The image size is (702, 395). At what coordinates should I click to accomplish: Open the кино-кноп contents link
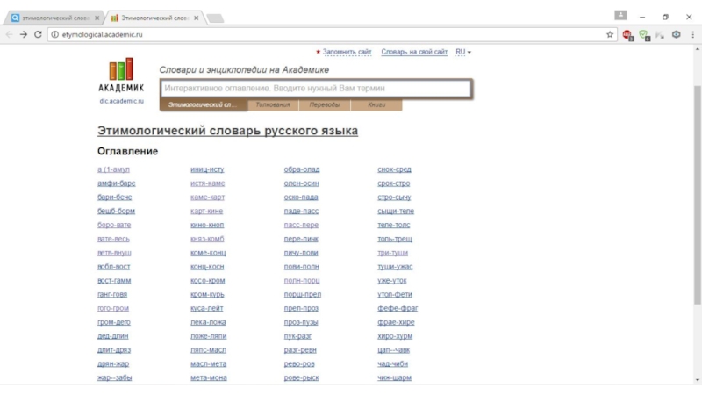pyautogui.click(x=207, y=226)
